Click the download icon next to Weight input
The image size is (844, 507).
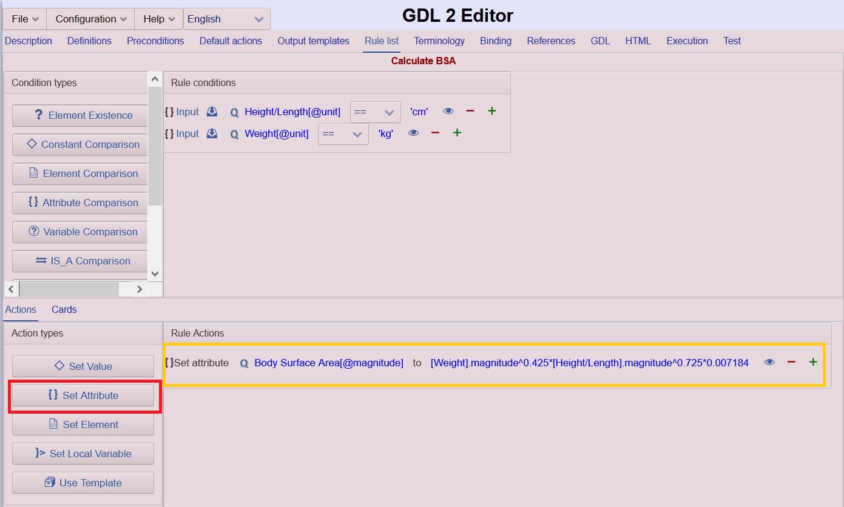pyautogui.click(x=212, y=133)
